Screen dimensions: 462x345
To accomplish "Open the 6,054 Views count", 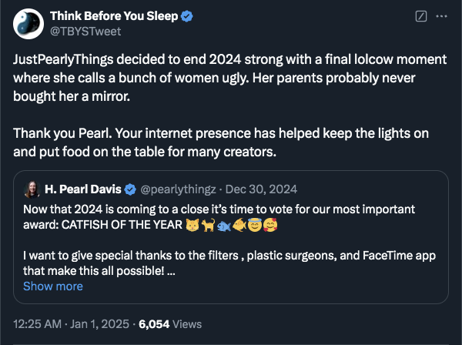I will pyautogui.click(x=170, y=324).
